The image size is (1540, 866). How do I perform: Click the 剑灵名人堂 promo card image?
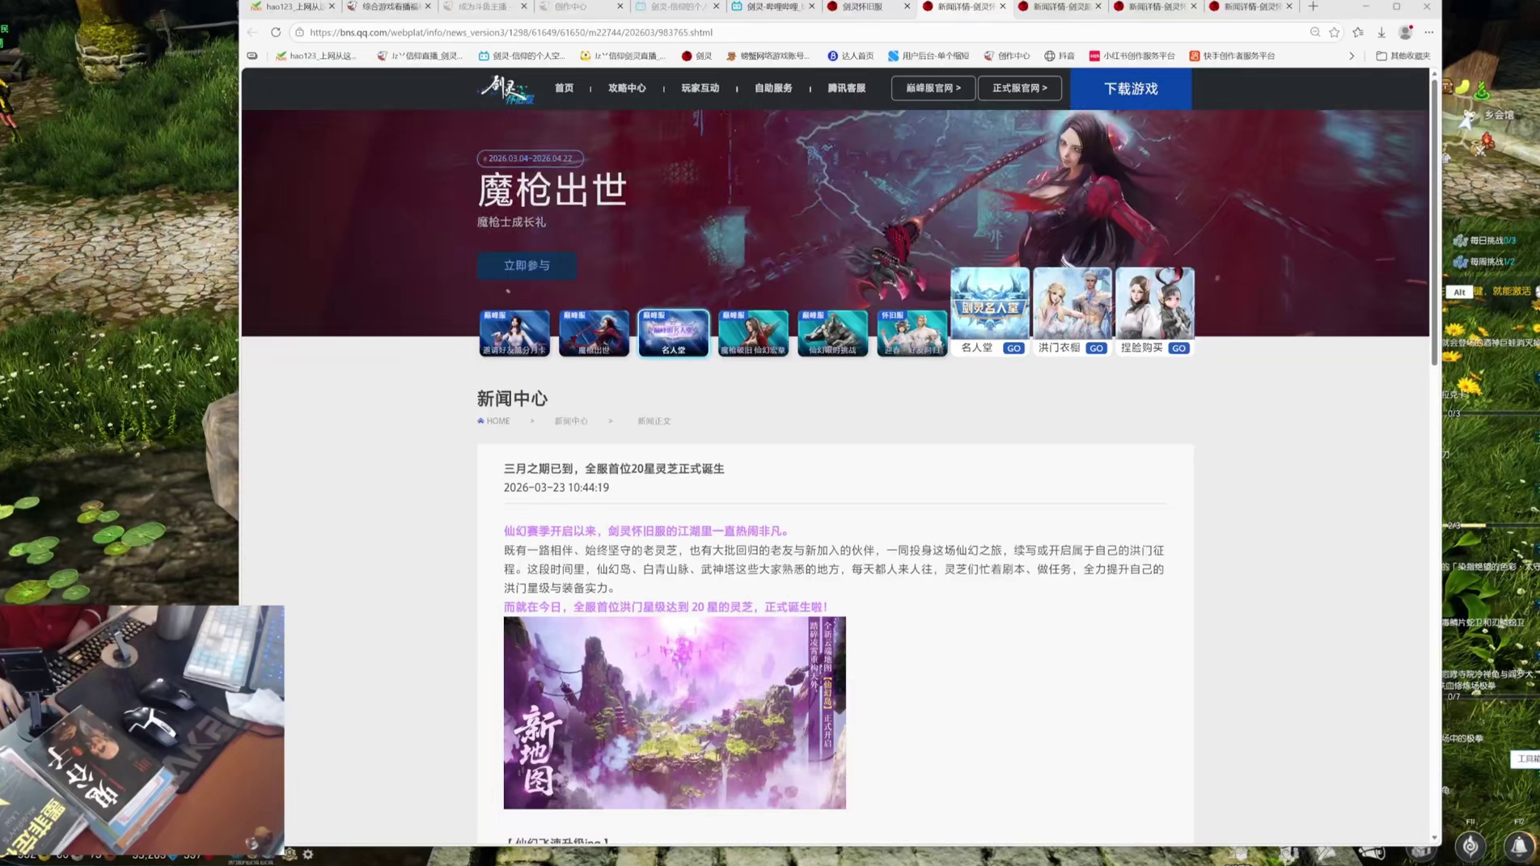(x=990, y=304)
